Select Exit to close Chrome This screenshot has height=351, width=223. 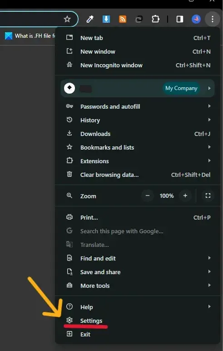click(138, 334)
